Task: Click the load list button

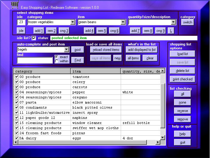Action: coord(182,54)
